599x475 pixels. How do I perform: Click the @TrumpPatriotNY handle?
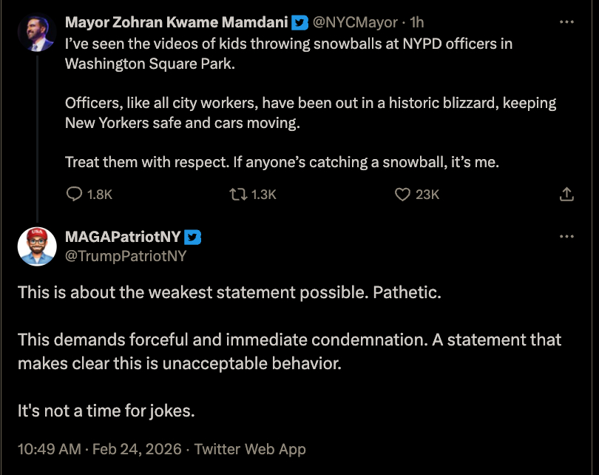[126, 256]
